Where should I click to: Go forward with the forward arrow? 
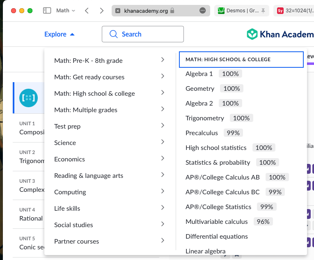tap(102, 10)
